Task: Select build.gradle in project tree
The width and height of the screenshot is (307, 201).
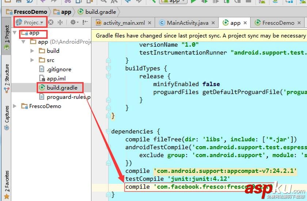Action: point(62,88)
